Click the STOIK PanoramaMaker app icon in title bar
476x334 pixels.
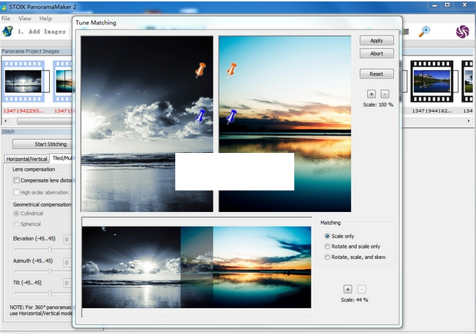tap(4, 7)
